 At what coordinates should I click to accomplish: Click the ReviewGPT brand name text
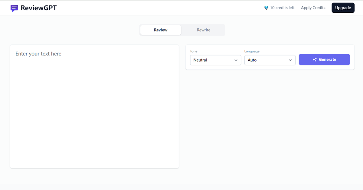[39, 8]
